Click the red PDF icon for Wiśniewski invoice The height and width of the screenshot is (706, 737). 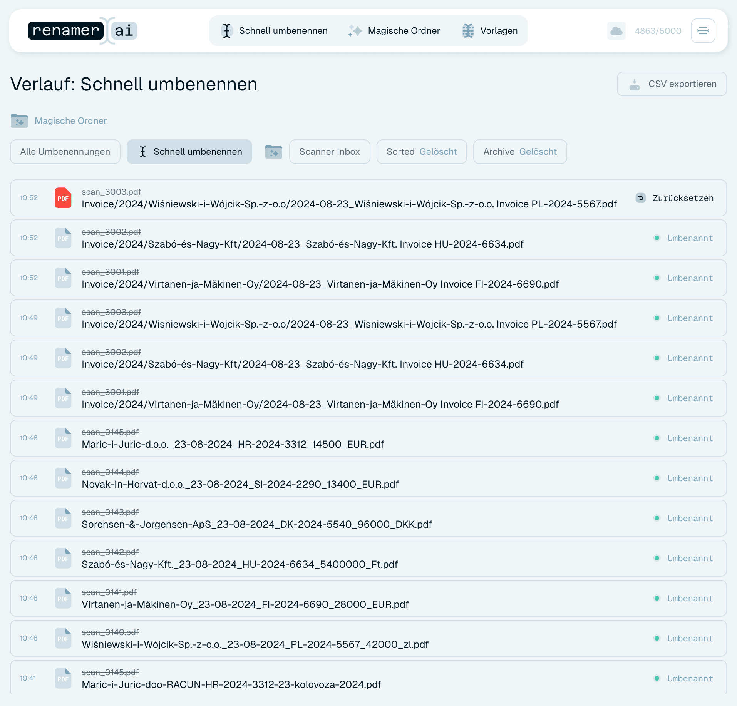pos(63,198)
